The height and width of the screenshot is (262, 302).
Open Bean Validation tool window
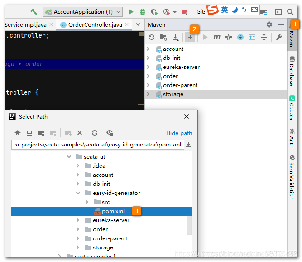(292, 177)
